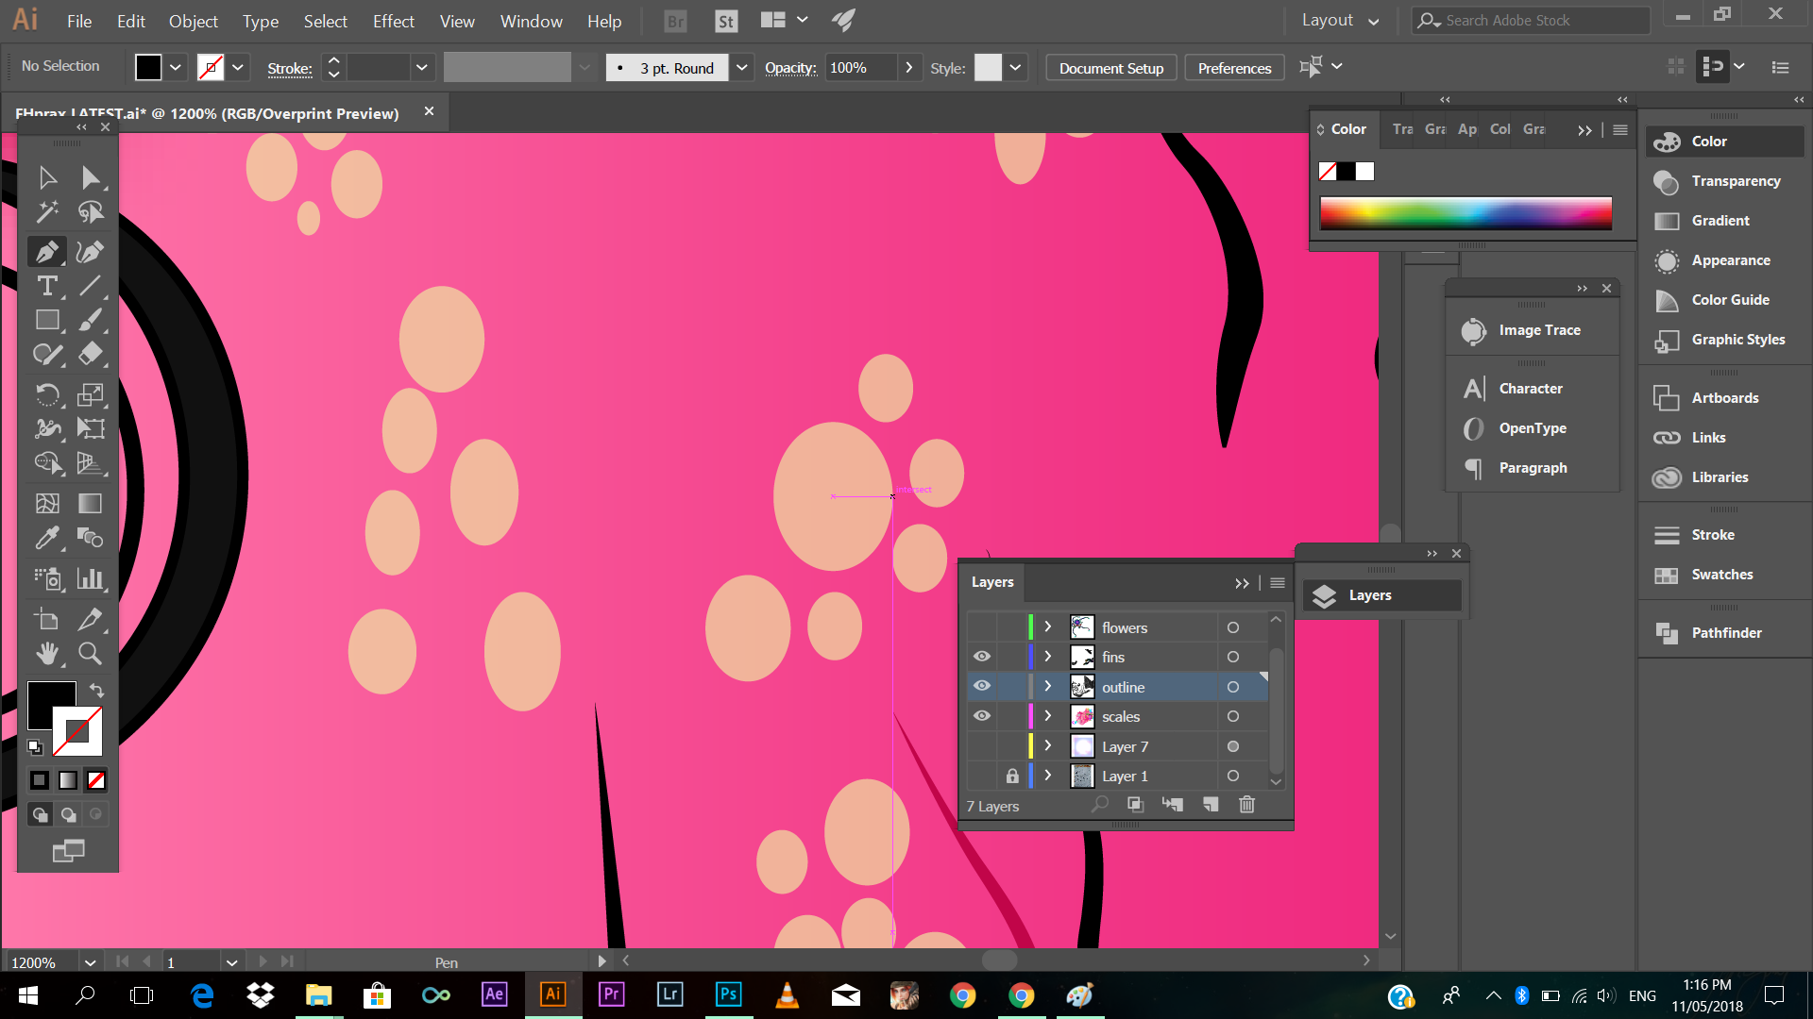Click the black fill swatch in control bar

coord(148,68)
